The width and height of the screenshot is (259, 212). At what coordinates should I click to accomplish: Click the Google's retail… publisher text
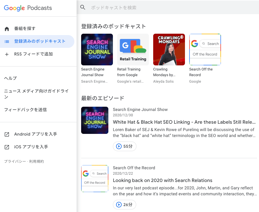pyautogui.click(x=130, y=82)
